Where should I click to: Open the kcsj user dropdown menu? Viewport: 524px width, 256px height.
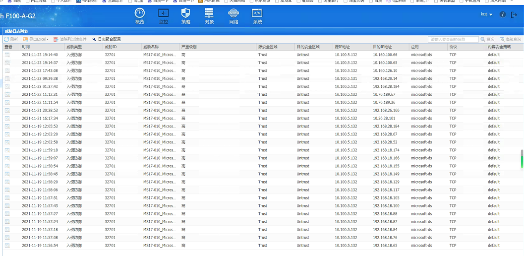486,14
